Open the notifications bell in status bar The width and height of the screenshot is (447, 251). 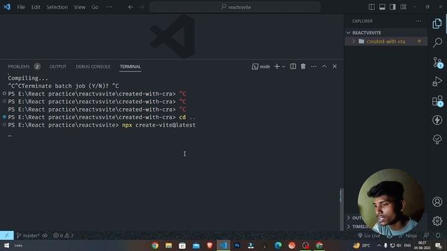pos(438,236)
